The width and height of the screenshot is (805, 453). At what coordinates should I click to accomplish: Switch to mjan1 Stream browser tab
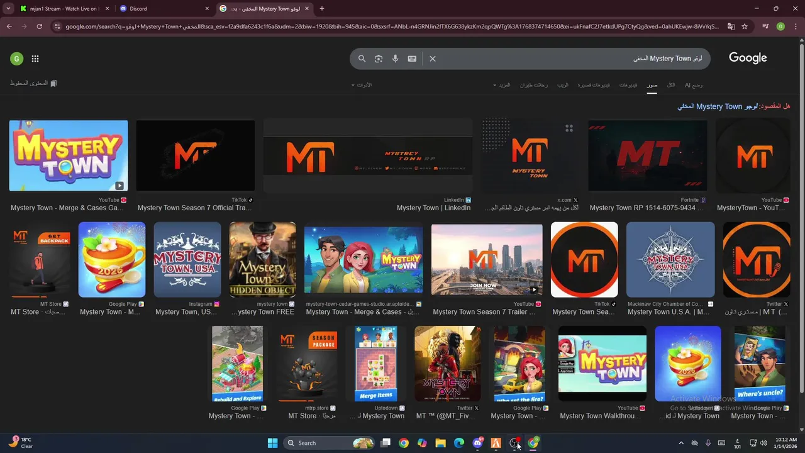pyautogui.click(x=65, y=9)
